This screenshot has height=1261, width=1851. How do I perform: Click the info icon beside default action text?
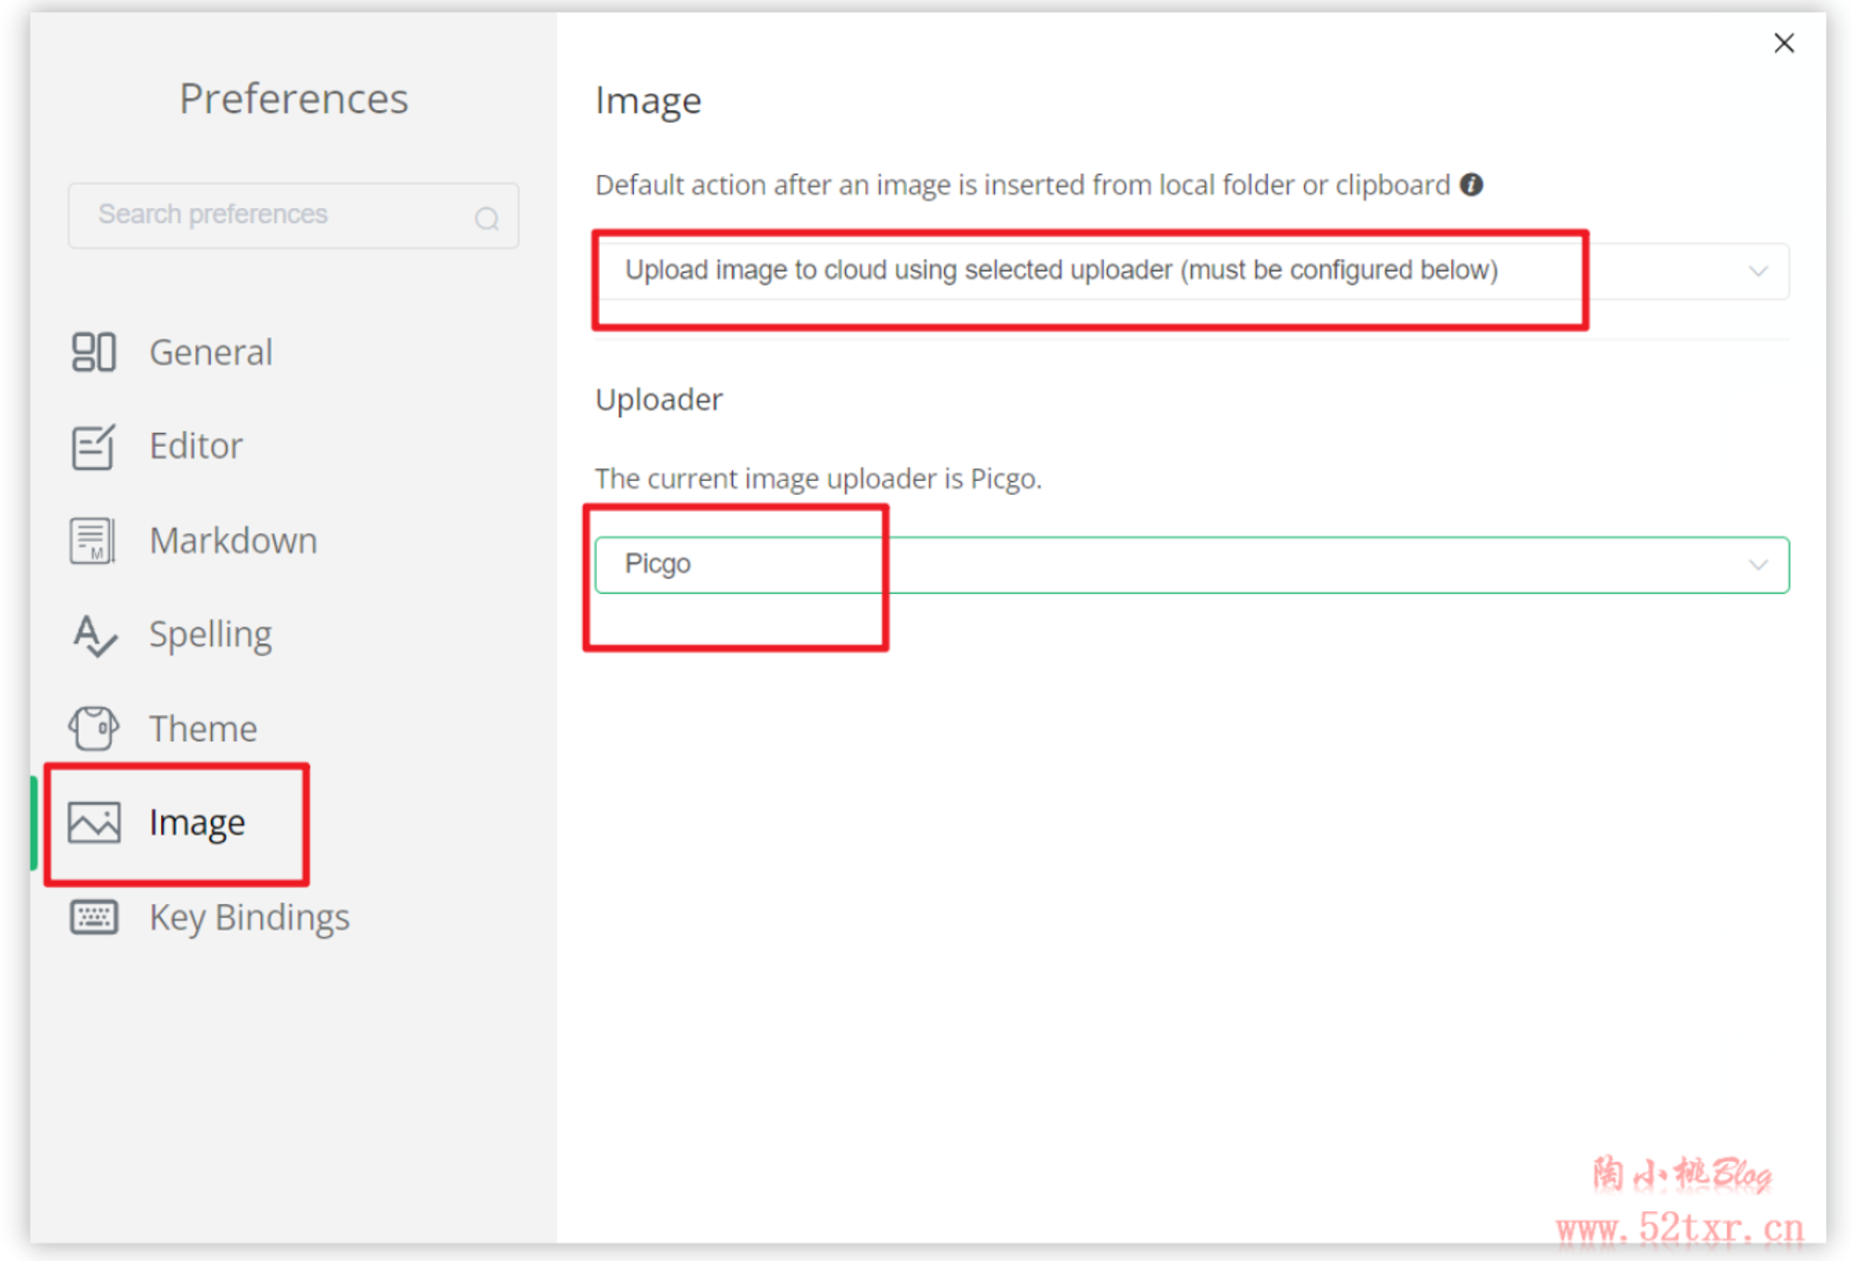pyautogui.click(x=1472, y=185)
